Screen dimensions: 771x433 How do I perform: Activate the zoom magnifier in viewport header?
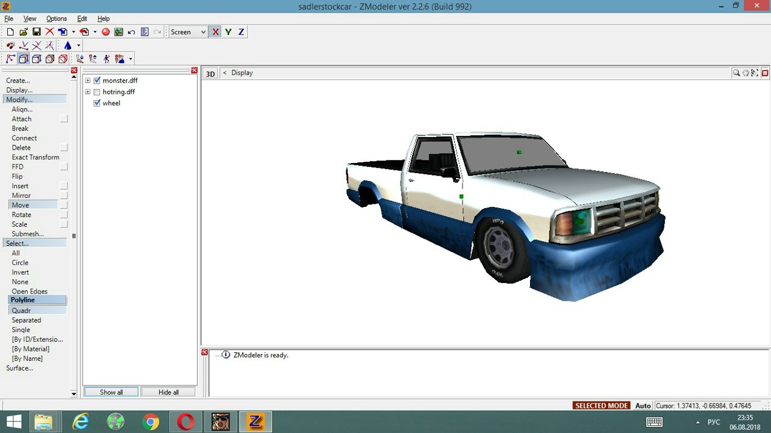coord(736,73)
